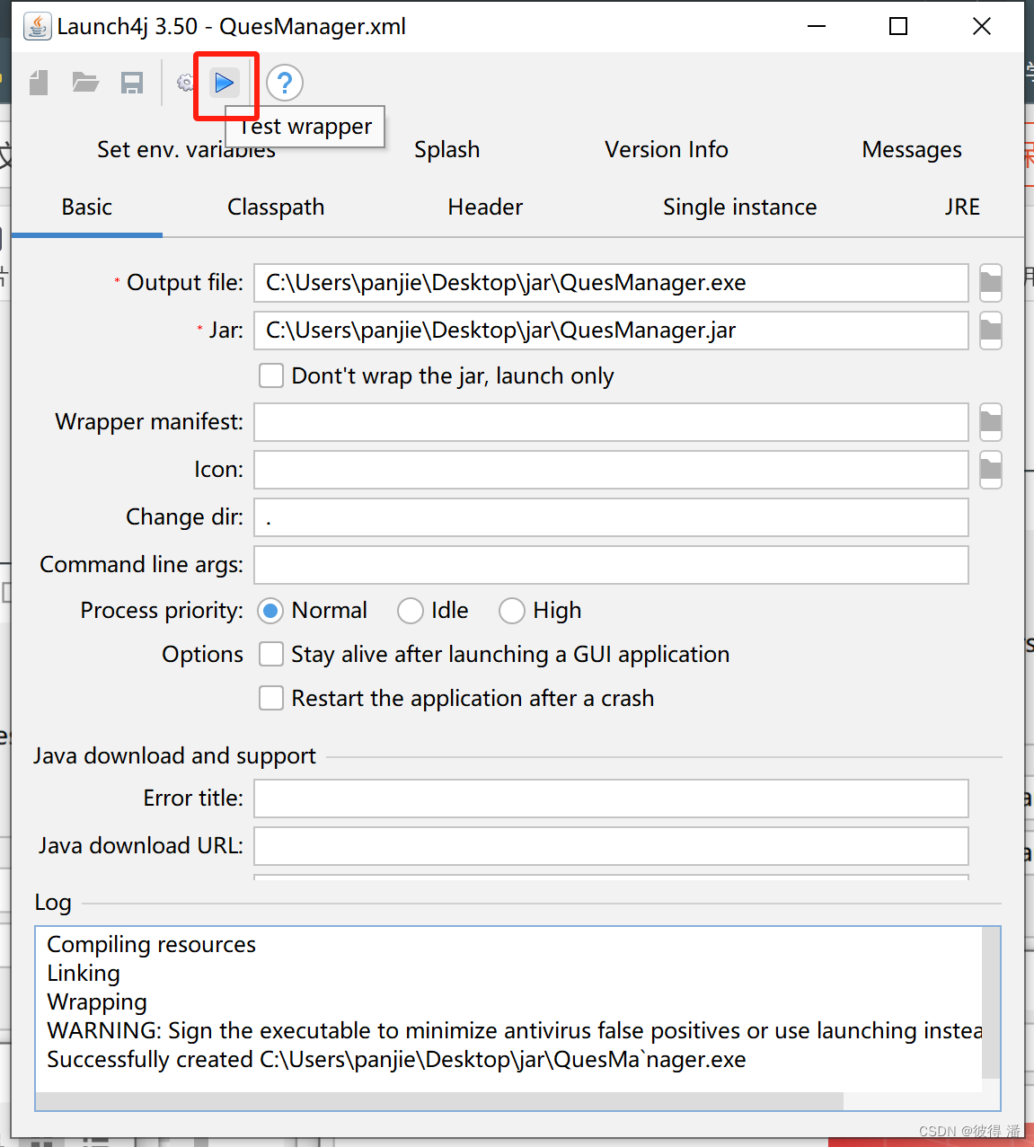Focus the Icon path field
1034x1147 pixels.
[x=611, y=470]
